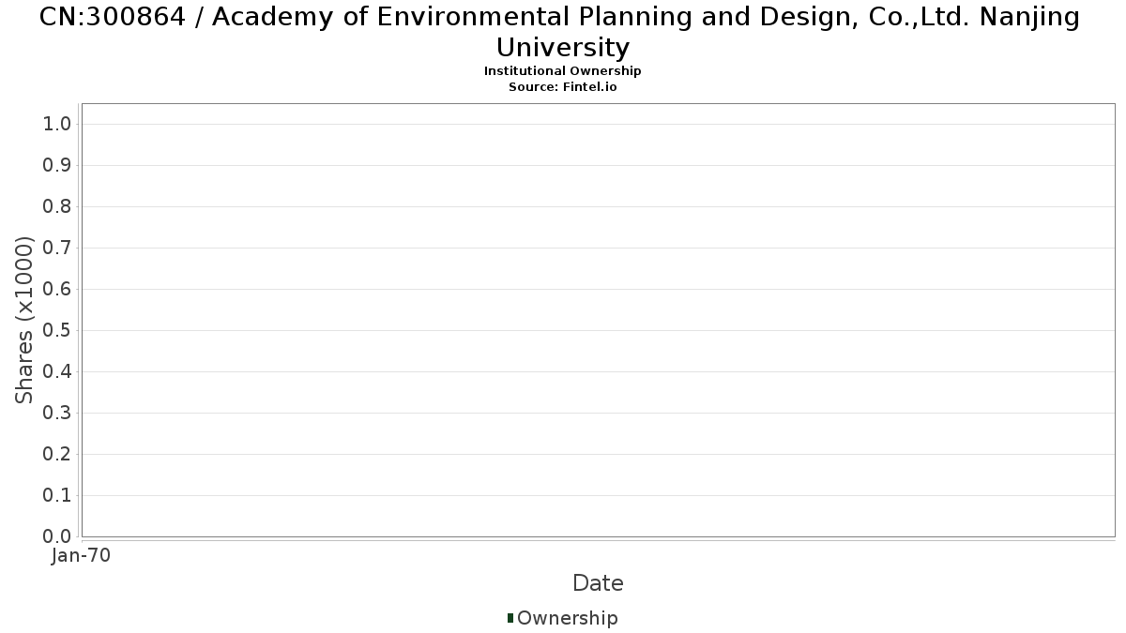
Task: Open the Source: Fintel.io text
Action: (563, 86)
